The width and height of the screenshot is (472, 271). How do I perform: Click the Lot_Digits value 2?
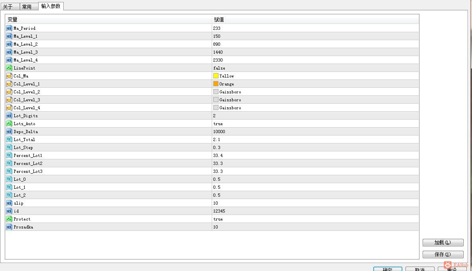click(215, 116)
